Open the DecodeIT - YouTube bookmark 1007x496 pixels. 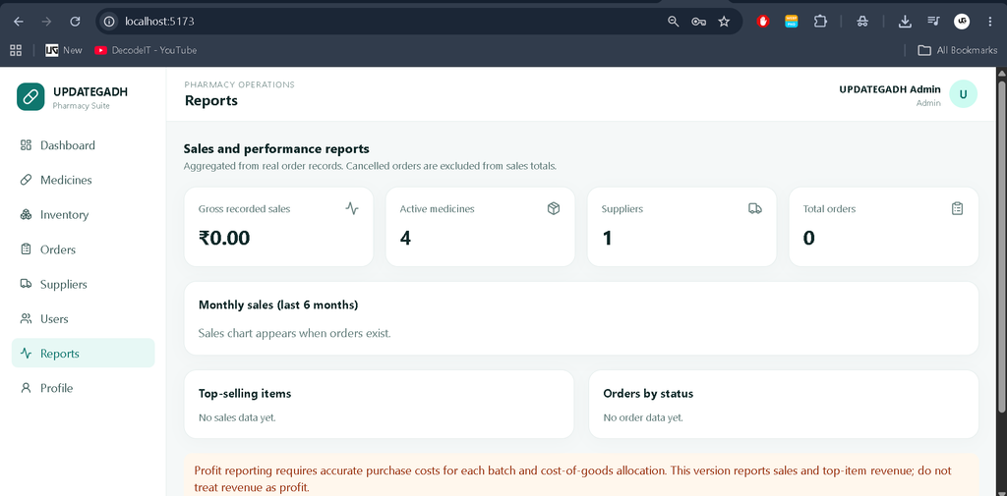146,50
